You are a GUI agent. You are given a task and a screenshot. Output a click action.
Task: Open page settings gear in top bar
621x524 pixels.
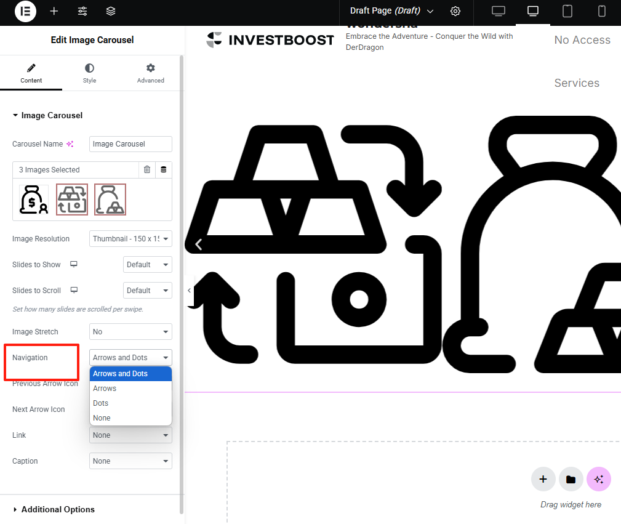[455, 11]
